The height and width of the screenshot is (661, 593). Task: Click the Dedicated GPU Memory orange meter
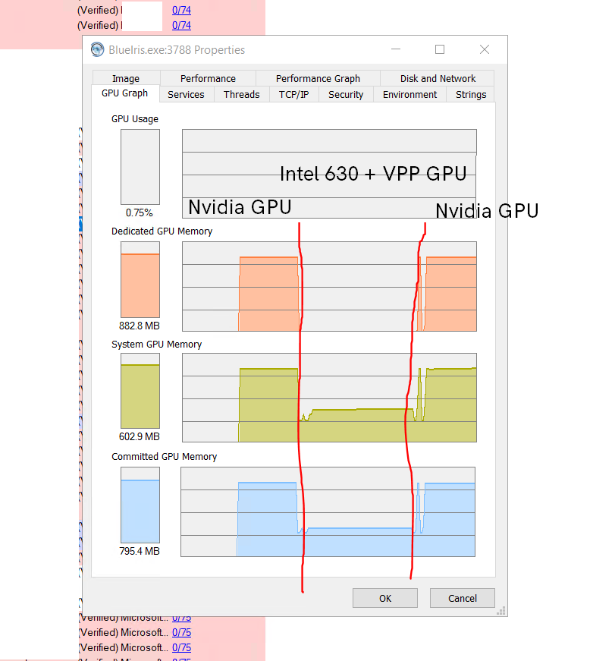click(140, 279)
